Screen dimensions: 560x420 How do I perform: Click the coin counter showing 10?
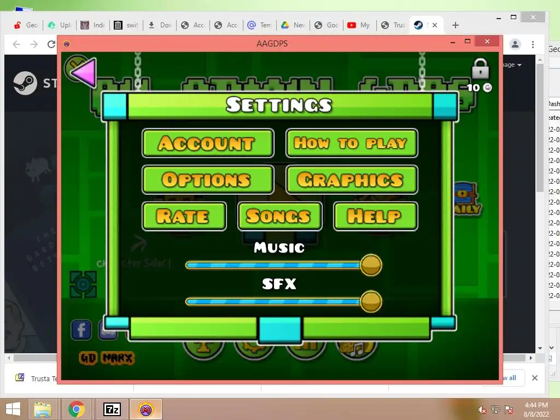click(x=479, y=87)
